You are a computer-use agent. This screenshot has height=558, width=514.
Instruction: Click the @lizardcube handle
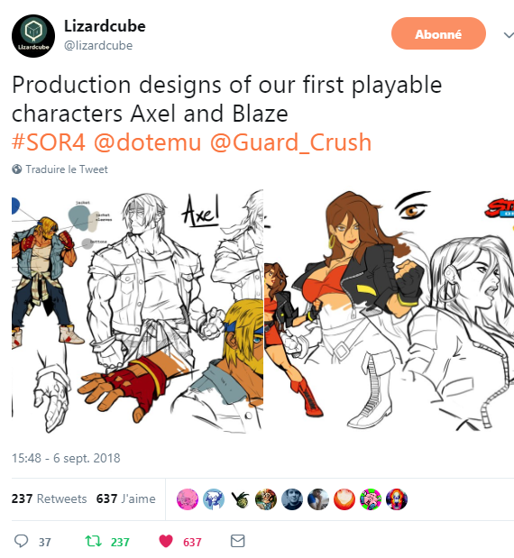pos(98,46)
